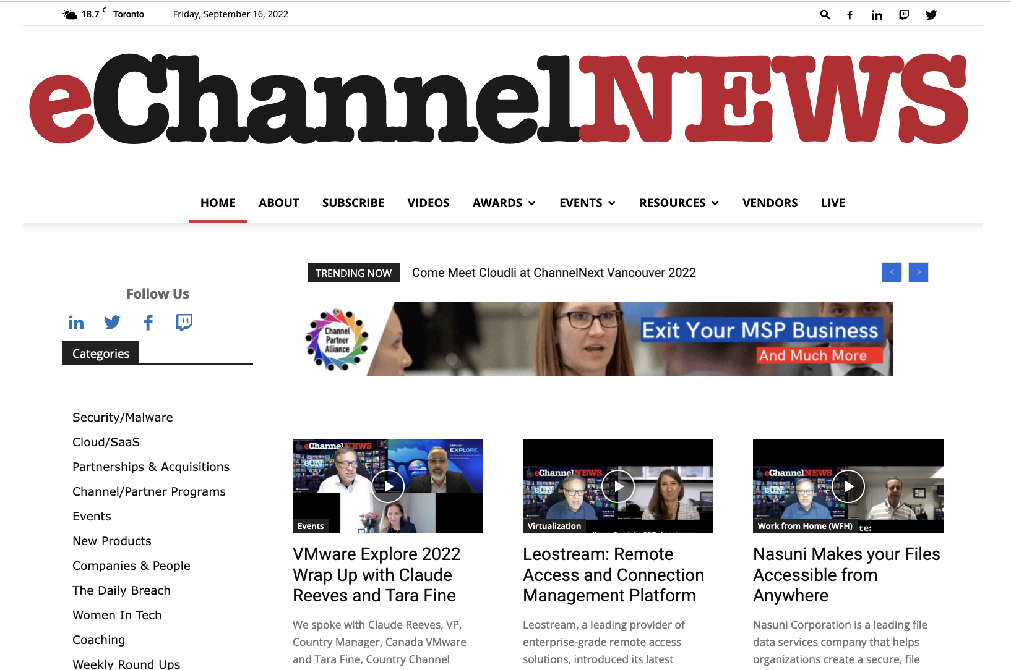Viewport: 1011px width, 670px height.
Task: Open Partnerships & Acquisitions category
Action: (x=151, y=467)
